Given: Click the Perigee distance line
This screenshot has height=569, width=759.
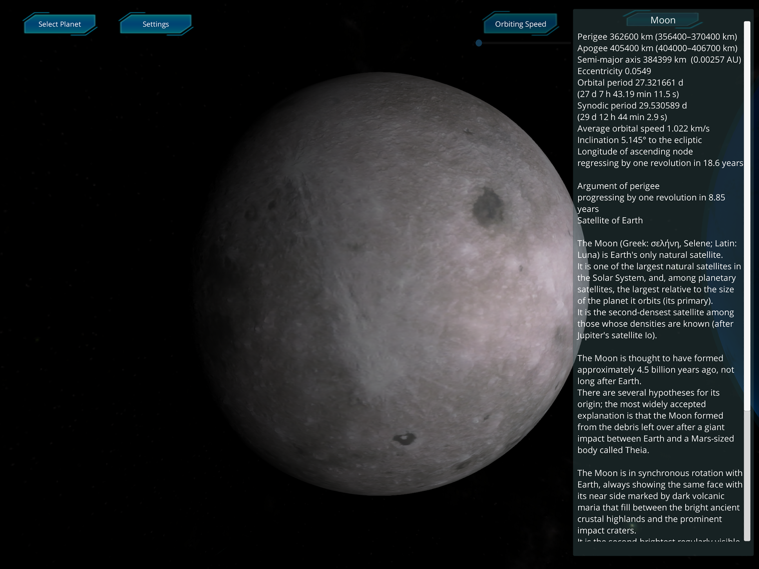Looking at the screenshot, I should coord(657,36).
